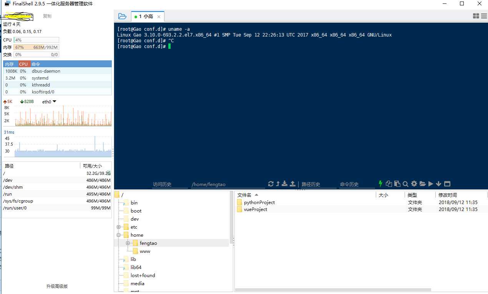488x294 pixels.
Task: Refresh the remote directory listing icon
Action: (x=271, y=184)
